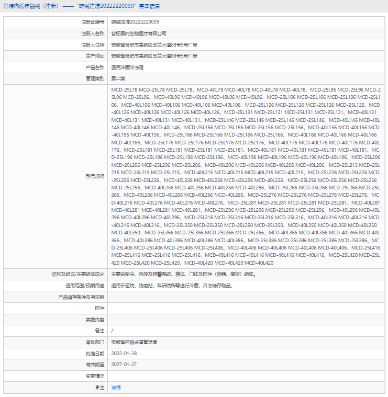Click the slash value in 备注 row
388x397 pixels.
[x=112, y=331]
